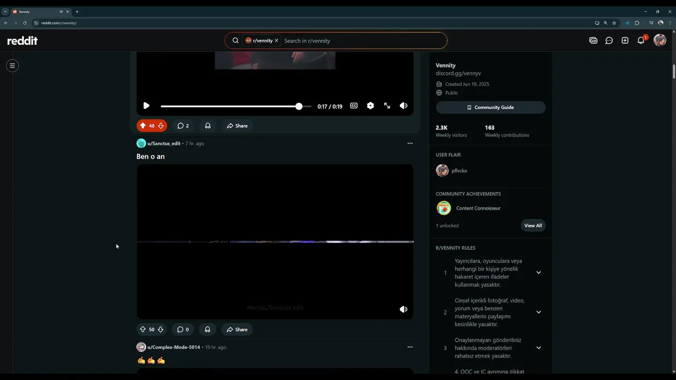
Task: Open u/Sanctus_edit profile link
Action: (164, 144)
